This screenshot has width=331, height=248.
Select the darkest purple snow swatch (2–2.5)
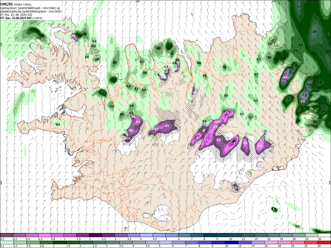95,235
